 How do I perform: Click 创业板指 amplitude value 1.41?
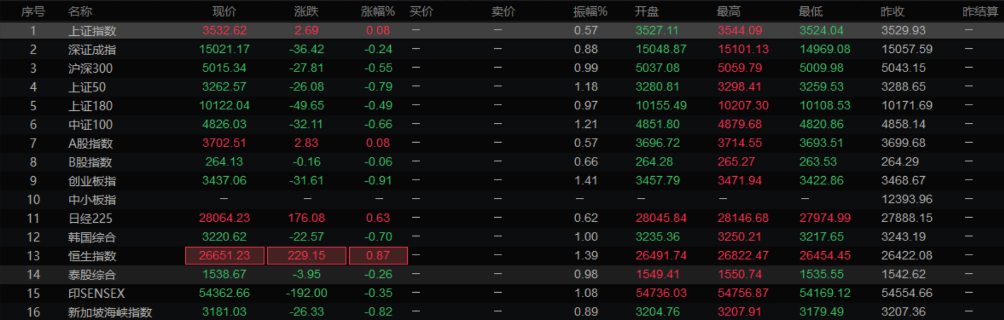click(x=586, y=180)
